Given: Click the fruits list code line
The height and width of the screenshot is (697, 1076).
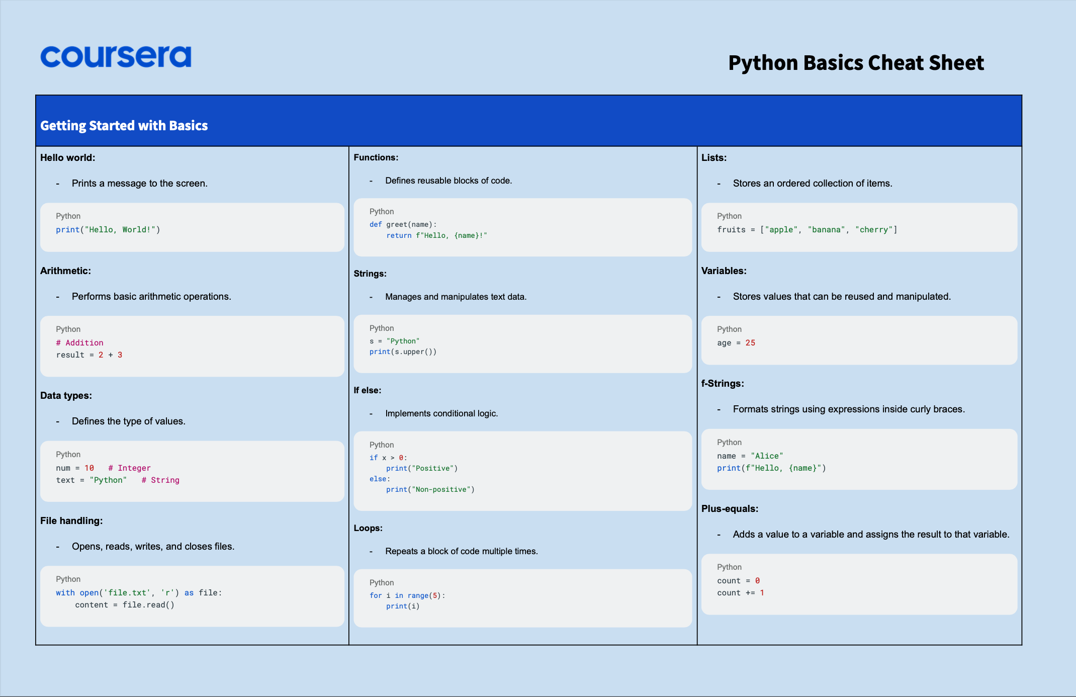Looking at the screenshot, I should (807, 230).
